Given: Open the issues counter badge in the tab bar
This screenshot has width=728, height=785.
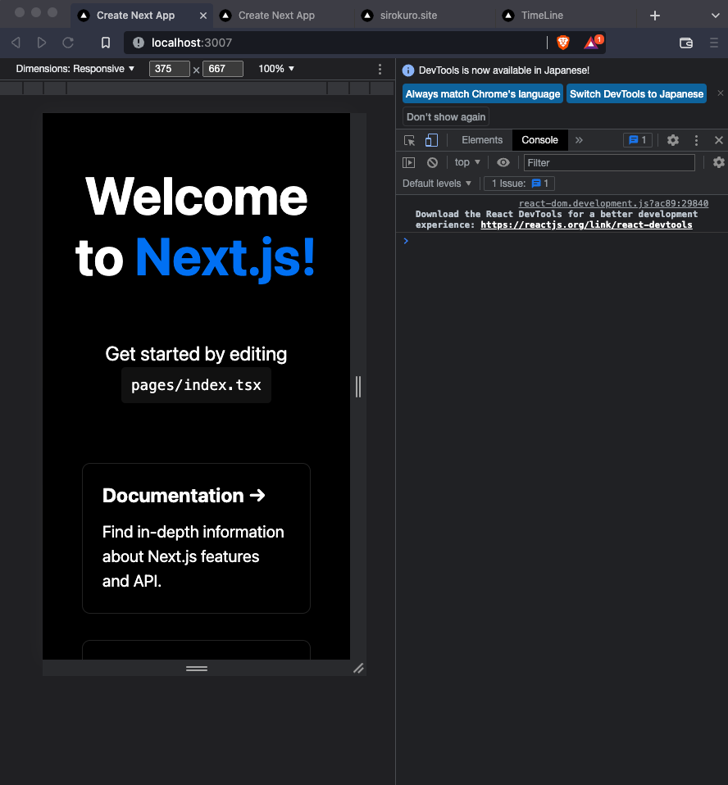Looking at the screenshot, I should [637, 140].
